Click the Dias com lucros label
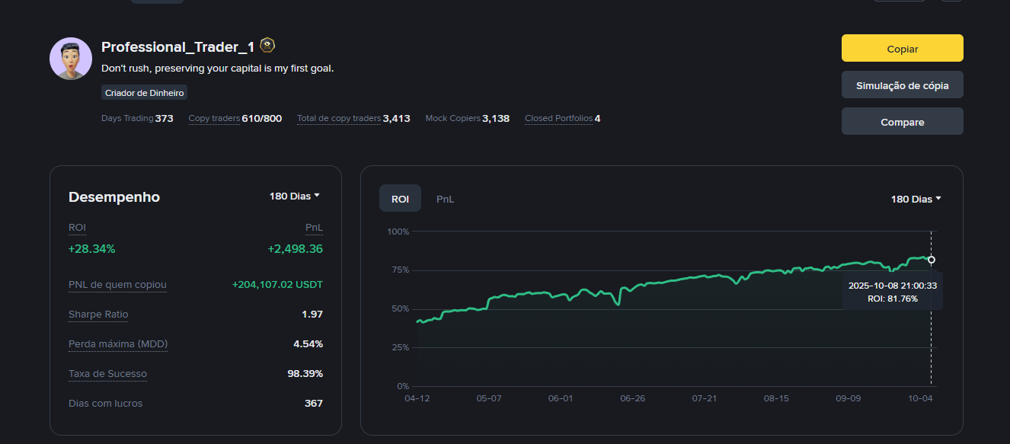 click(105, 404)
